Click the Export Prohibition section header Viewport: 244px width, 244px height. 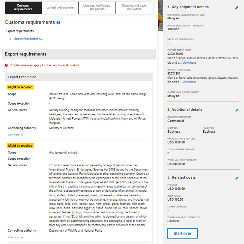[x=22, y=77]
